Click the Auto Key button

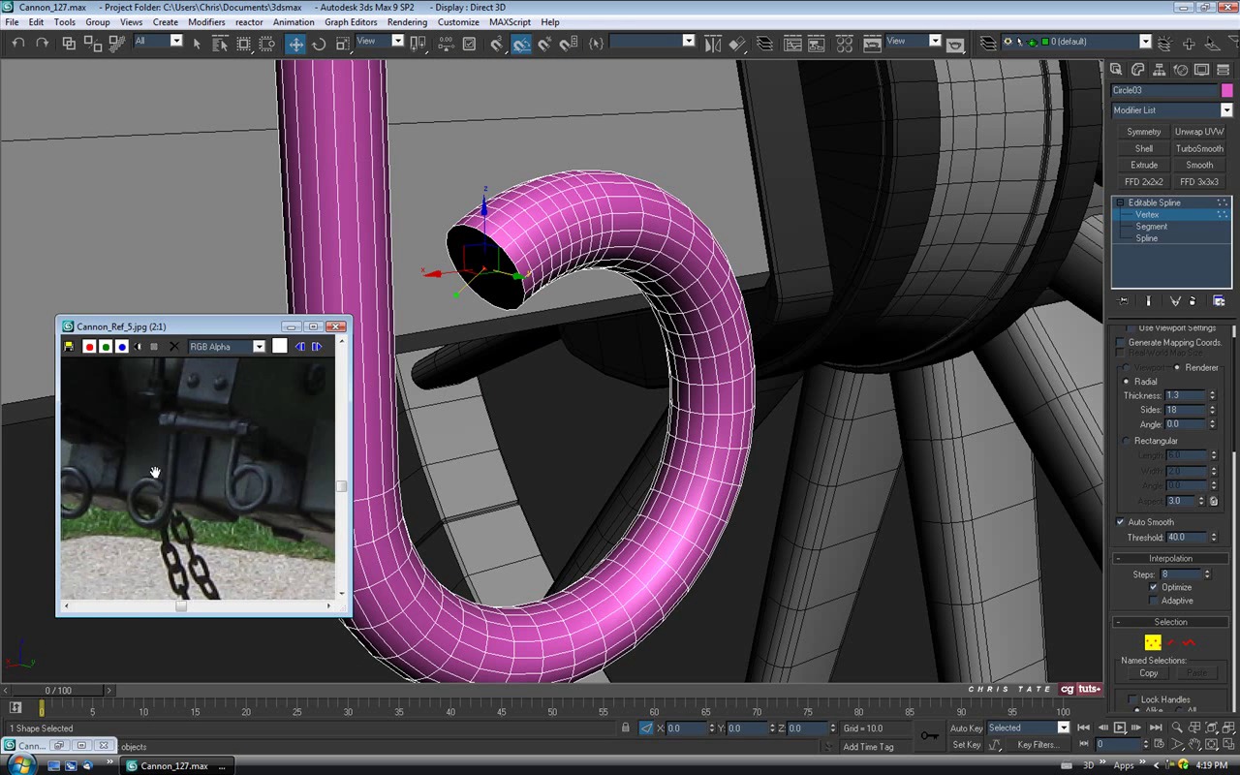966,728
